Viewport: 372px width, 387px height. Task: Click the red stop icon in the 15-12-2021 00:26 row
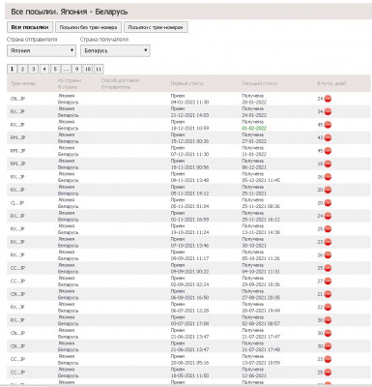point(328,137)
